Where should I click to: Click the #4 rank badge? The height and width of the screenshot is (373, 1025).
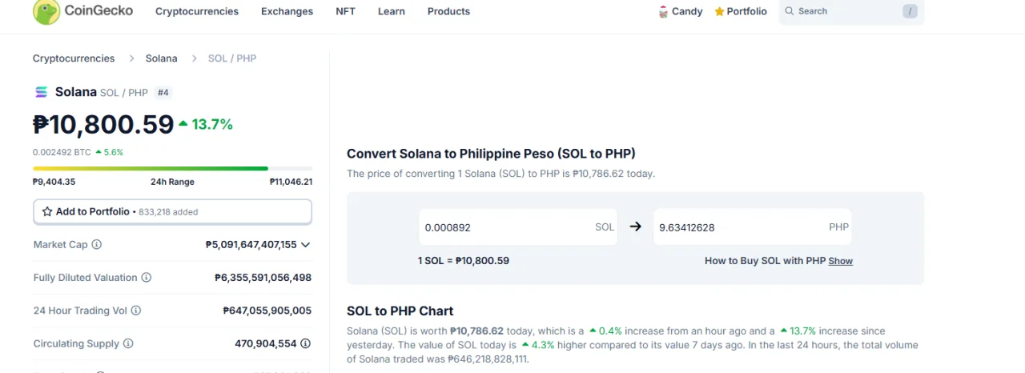[x=163, y=93]
